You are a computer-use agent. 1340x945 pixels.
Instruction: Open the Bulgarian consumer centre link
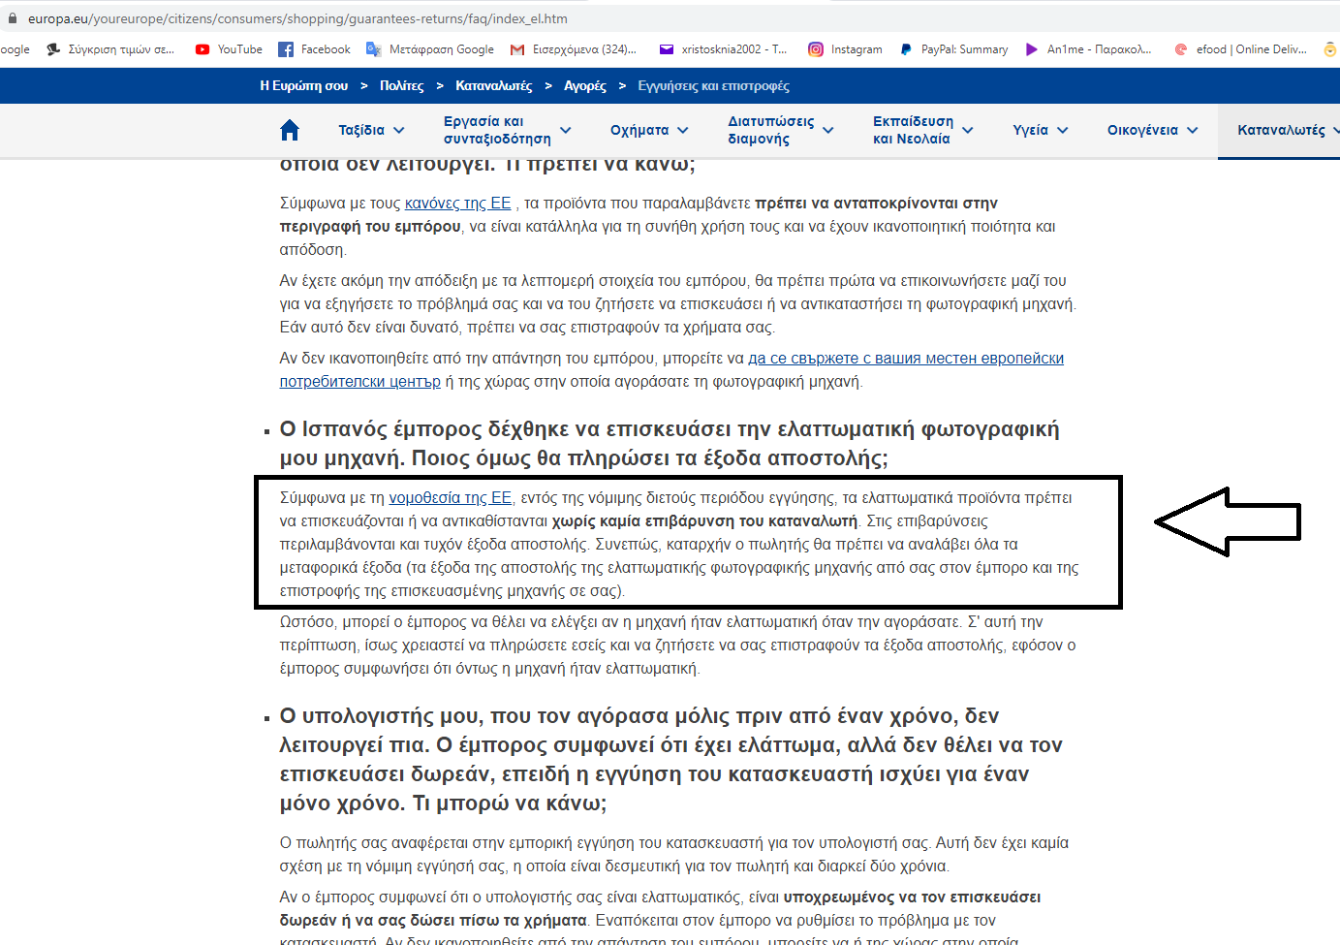tap(671, 370)
